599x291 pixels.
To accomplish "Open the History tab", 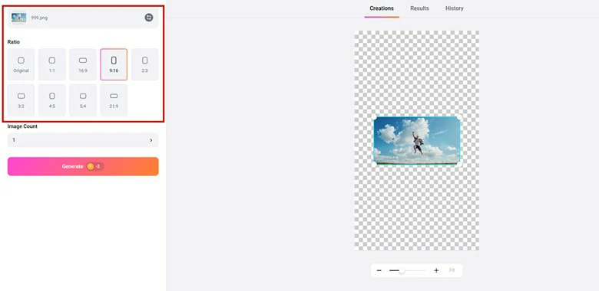I will tap(454, 8).
